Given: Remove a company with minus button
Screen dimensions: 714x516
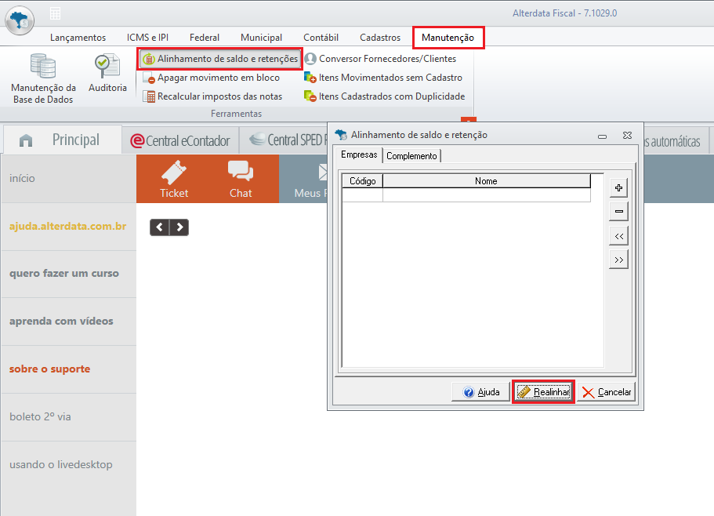Looking at the screenshot, I should (x=619, y=211).
